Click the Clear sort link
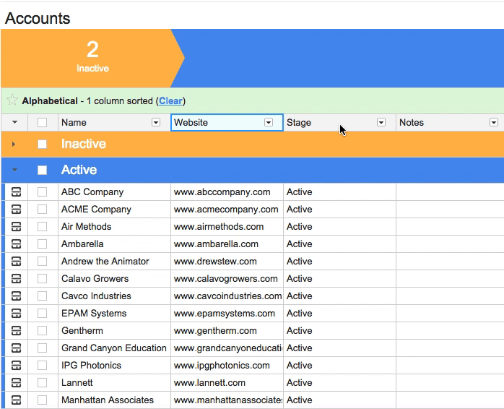The image size is (504, 409). (x=170, y=101)
